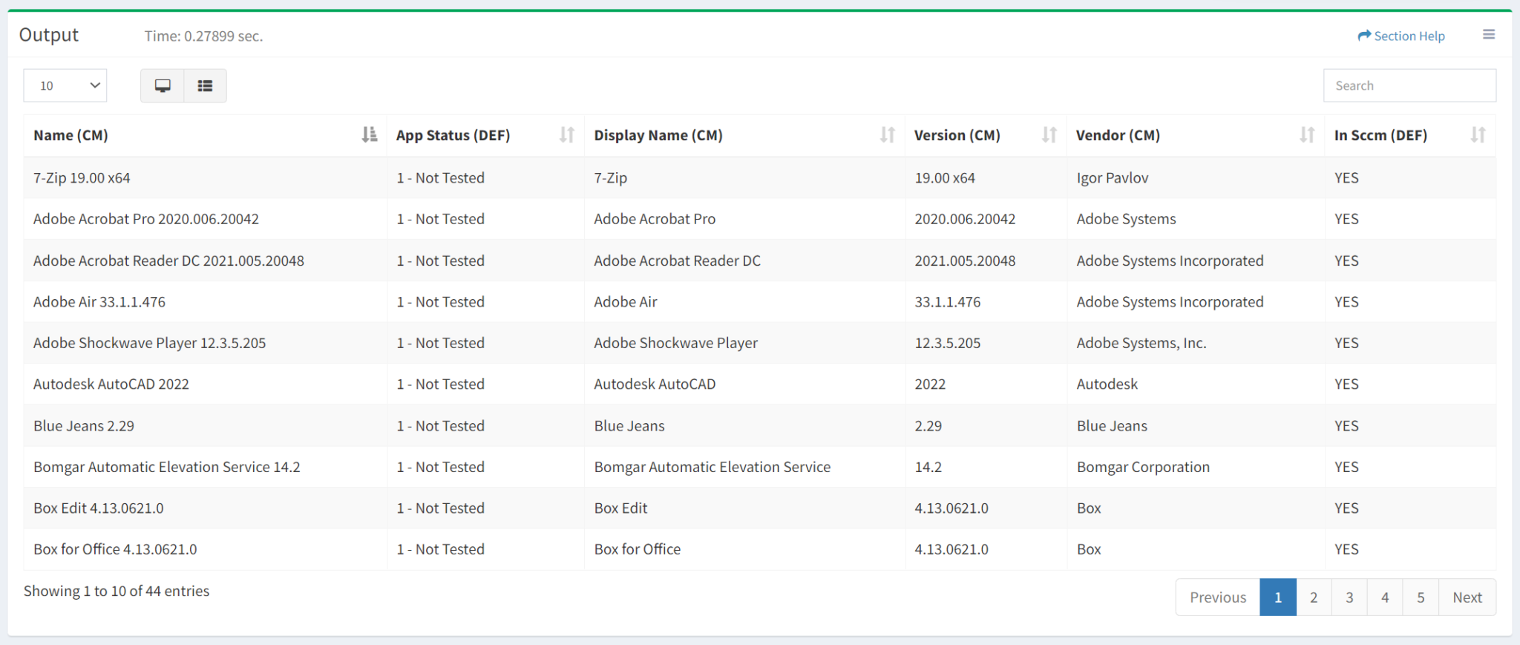The image size is (1520, 645).
Task: Sort table by Display Name (CM) arrows
Action: (887, 135)
